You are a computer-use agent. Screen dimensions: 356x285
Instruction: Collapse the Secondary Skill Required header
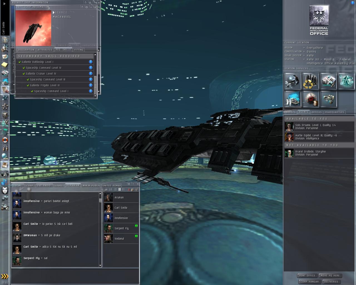(55, 56)
